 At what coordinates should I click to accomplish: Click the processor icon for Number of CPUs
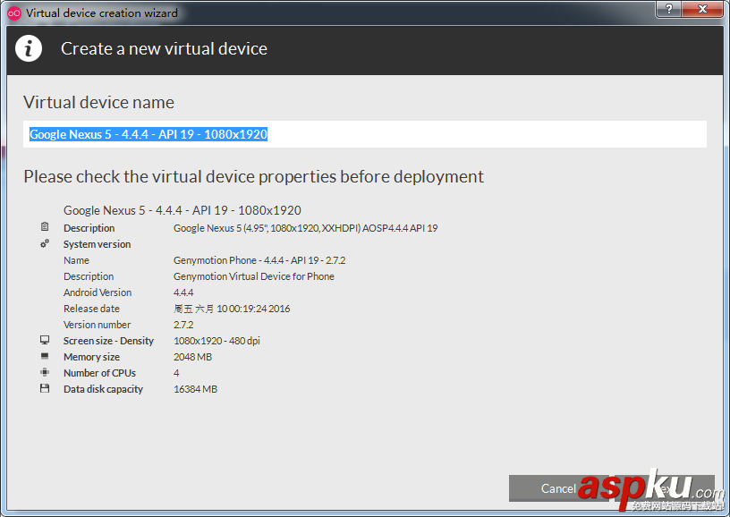[45, 373]
